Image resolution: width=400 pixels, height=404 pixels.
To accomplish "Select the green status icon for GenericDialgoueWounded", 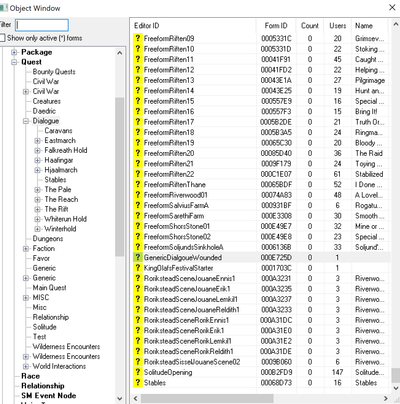I will [138, 257].
